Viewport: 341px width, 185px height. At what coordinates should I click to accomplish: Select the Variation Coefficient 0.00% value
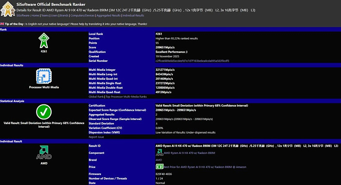(159, 128)
